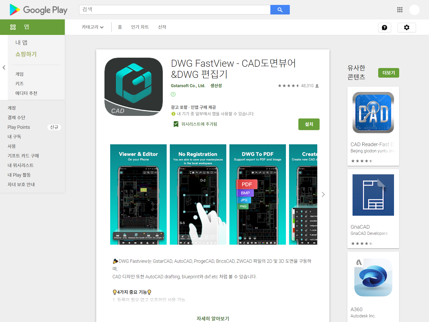Click the 더보기 button for similar content
429x322 pixels.
[389, 73]
